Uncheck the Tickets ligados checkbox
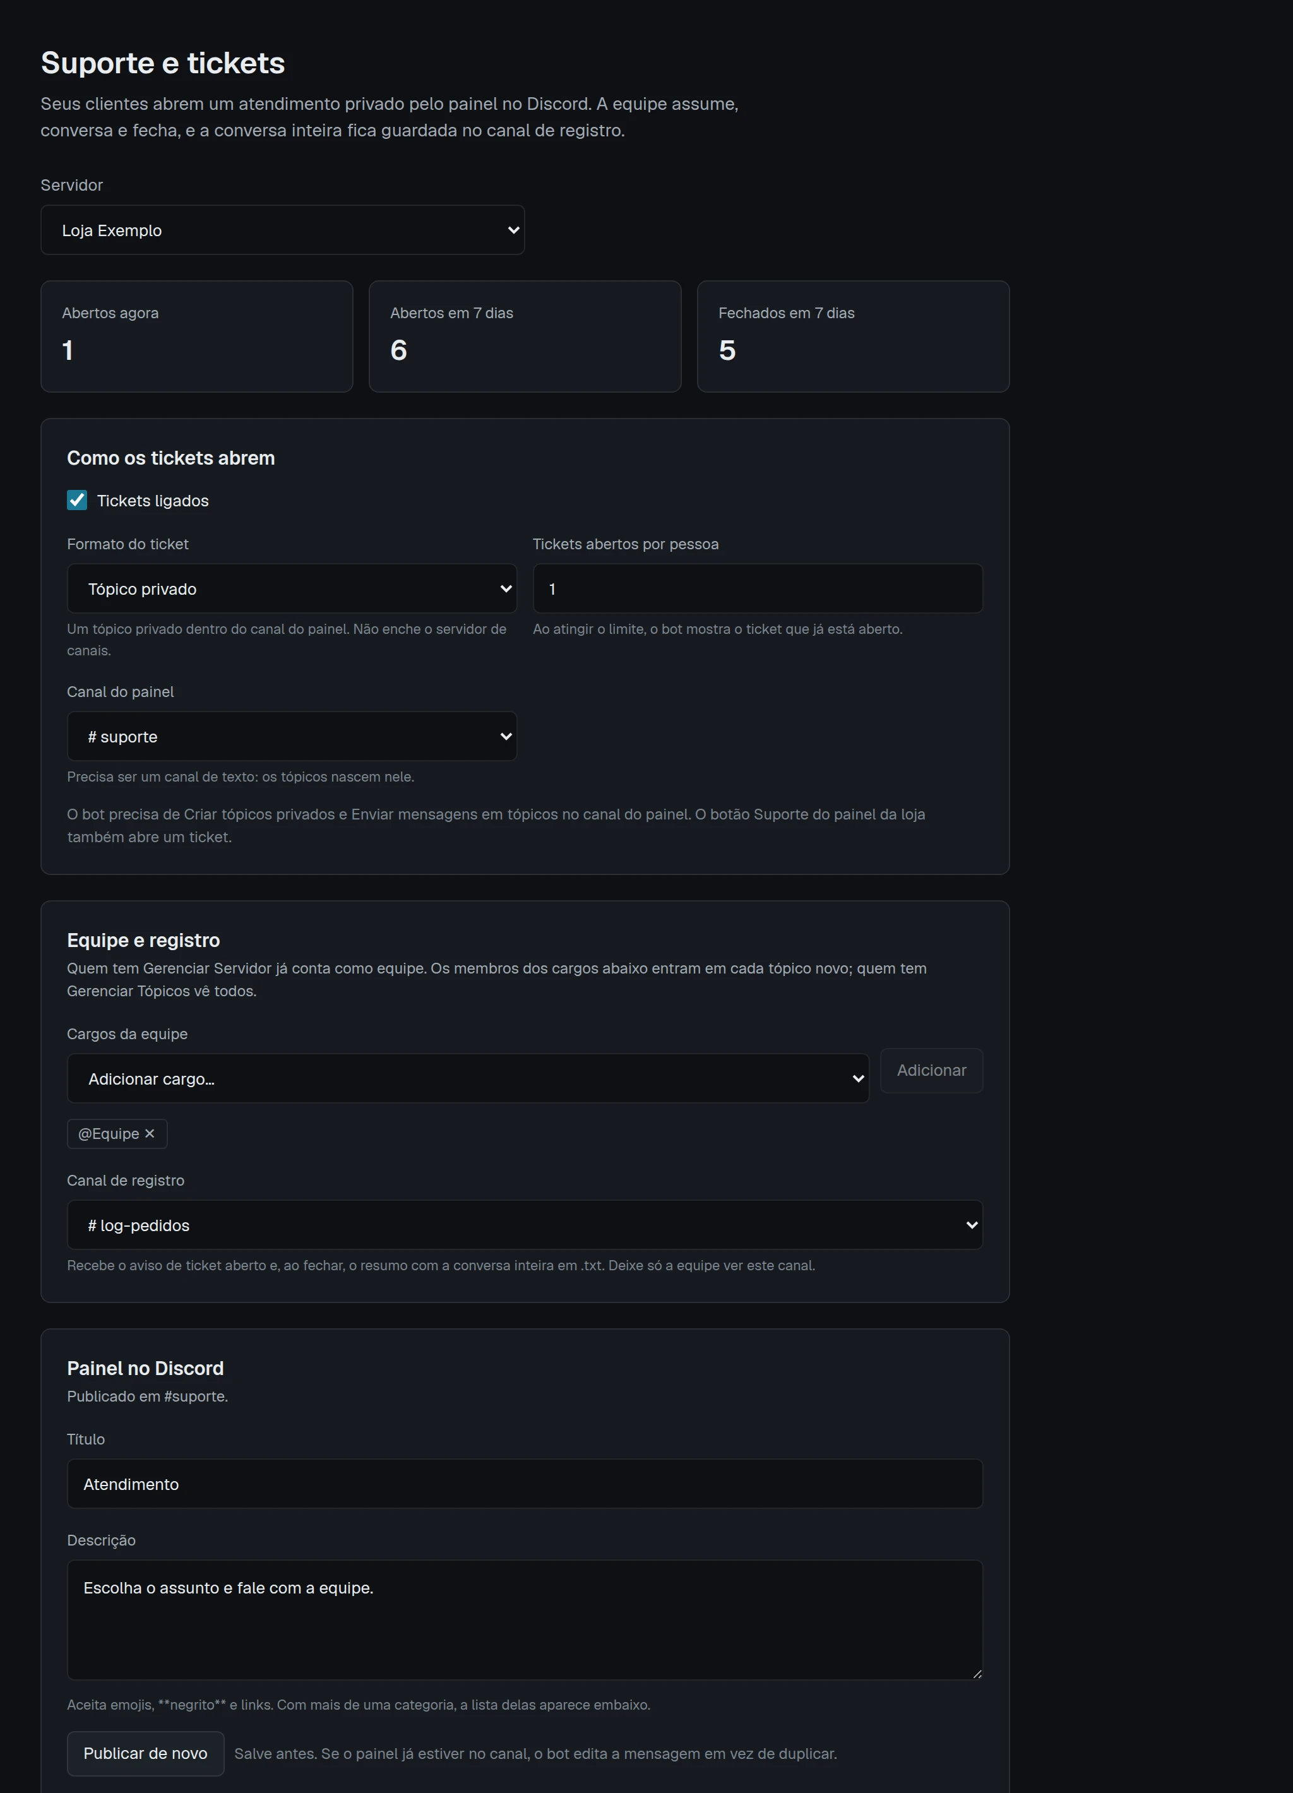 click(x=76, y=501)
